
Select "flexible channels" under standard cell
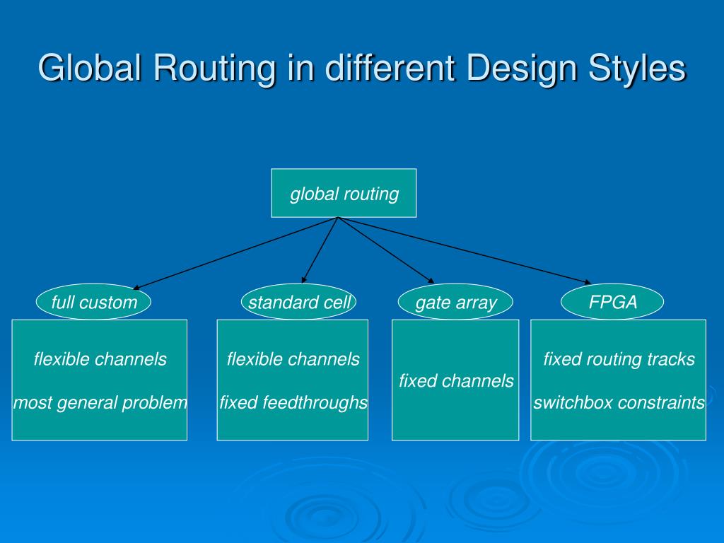(x=293, y=359)
